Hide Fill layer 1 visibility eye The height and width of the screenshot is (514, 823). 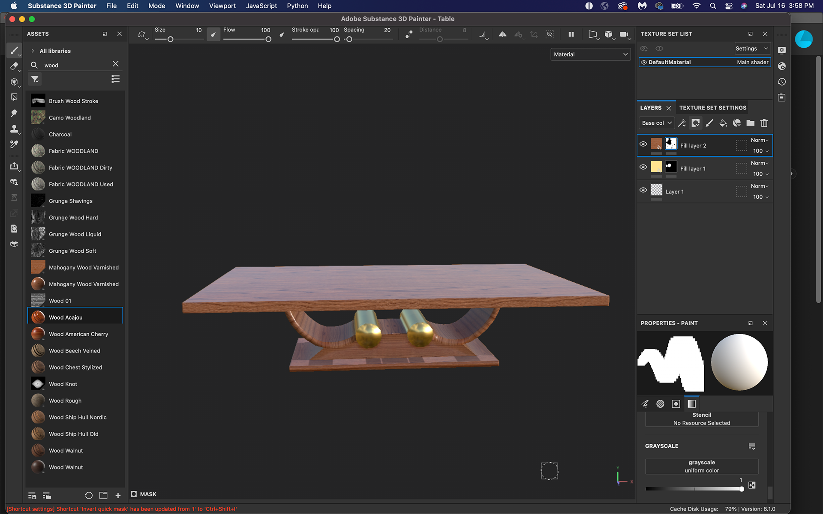tap(643, 167)
